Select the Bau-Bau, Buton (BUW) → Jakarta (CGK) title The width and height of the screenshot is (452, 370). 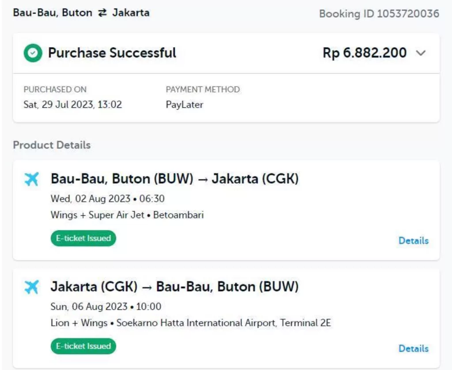(175, 179)
